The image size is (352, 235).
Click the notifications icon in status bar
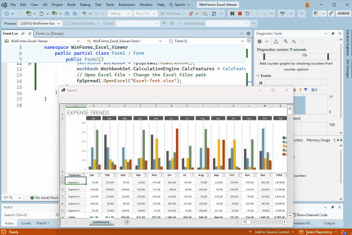(343, 232)
